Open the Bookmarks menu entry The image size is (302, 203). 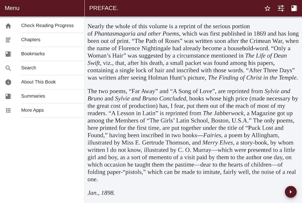[x=33, y=54]
